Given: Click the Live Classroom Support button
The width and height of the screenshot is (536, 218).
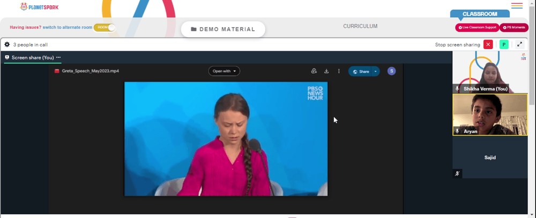Looking at the screenshot, I should click(x=477, y=28).
